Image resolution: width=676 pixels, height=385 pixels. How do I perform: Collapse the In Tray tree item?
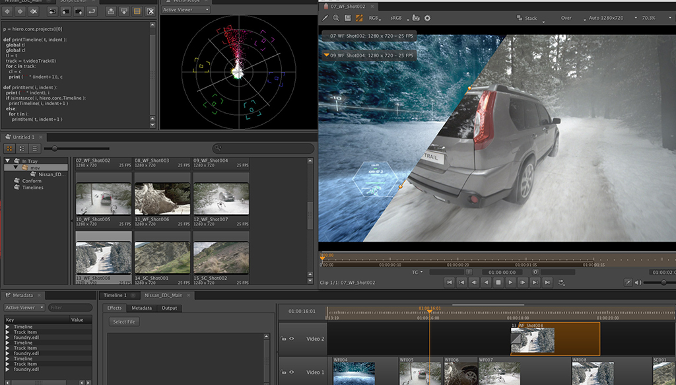pos(8,160)
